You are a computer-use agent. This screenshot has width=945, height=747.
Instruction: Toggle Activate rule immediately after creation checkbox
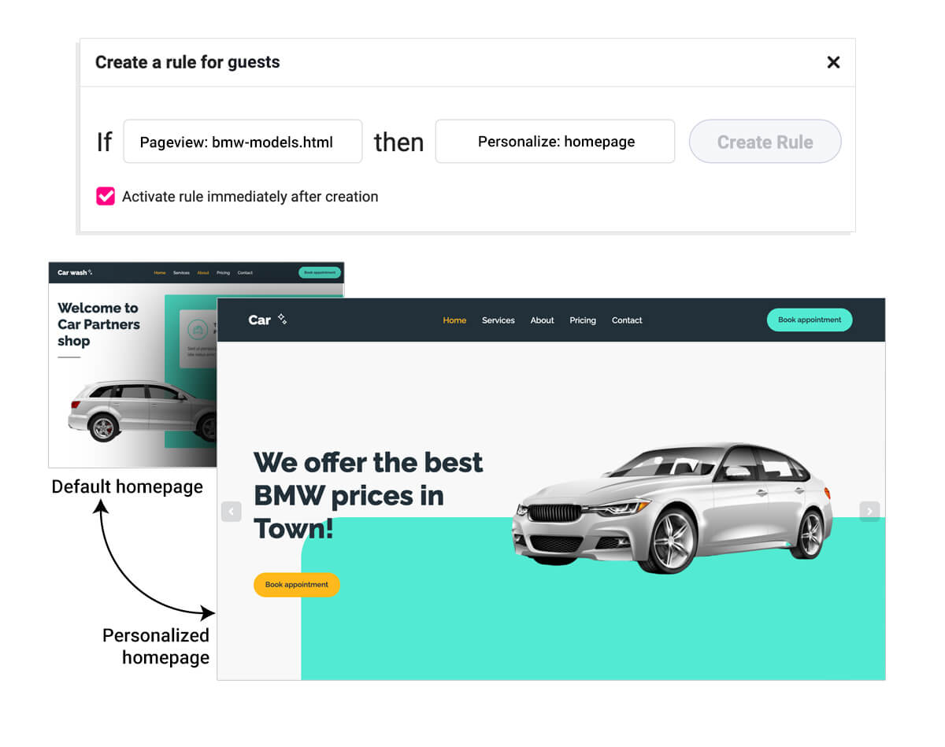[106, 196]
